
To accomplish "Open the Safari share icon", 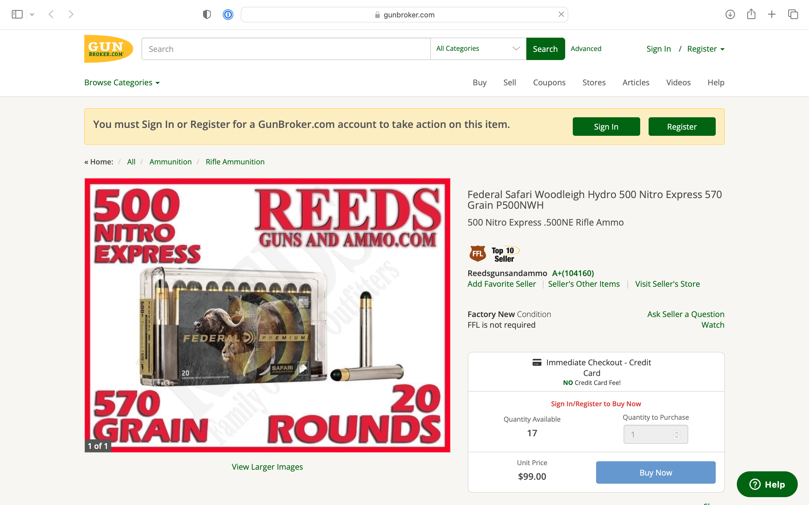I will coord(751,14).
